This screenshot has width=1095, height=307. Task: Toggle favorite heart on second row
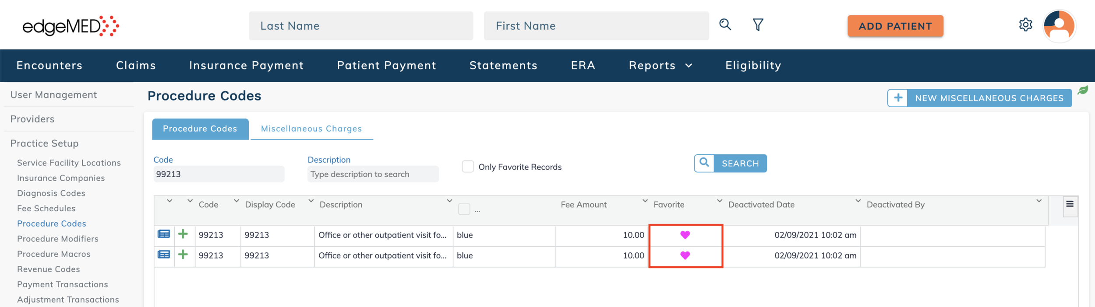(x=685, y=255)
